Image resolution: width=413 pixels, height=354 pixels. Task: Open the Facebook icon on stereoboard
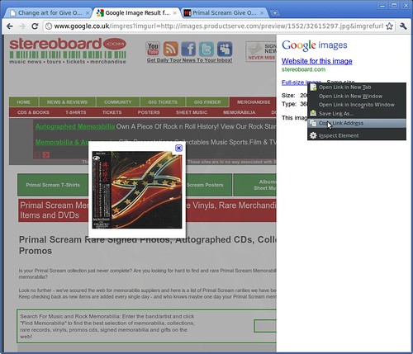tap(188, 49)
